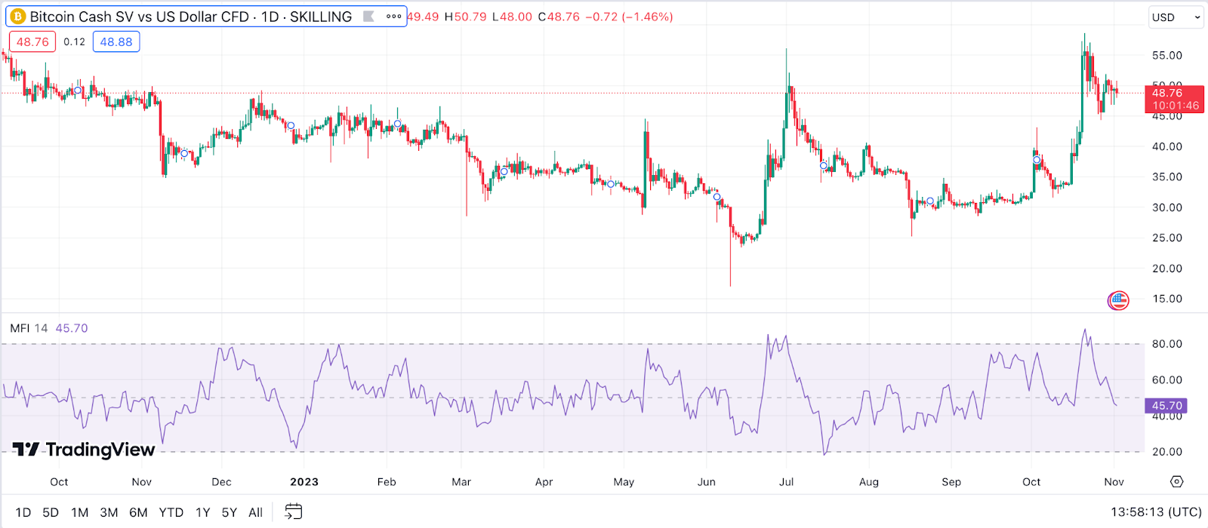
Task: Click the purple MFI legend value 45.70
Action: point(72,328)
